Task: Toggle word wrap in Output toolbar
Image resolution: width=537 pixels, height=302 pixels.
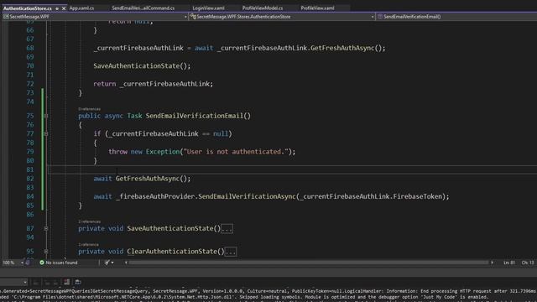Action: pos(78,282)
